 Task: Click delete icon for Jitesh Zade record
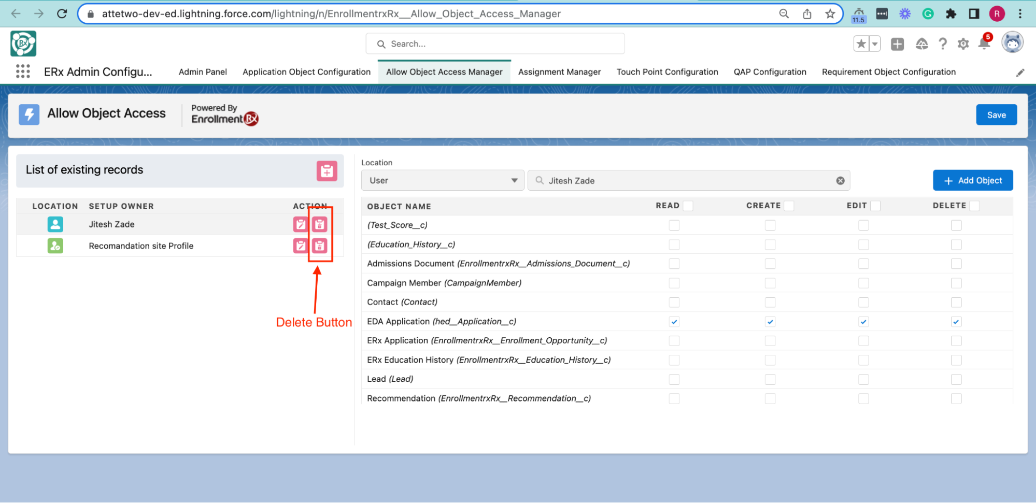click(x=319, y=224)
